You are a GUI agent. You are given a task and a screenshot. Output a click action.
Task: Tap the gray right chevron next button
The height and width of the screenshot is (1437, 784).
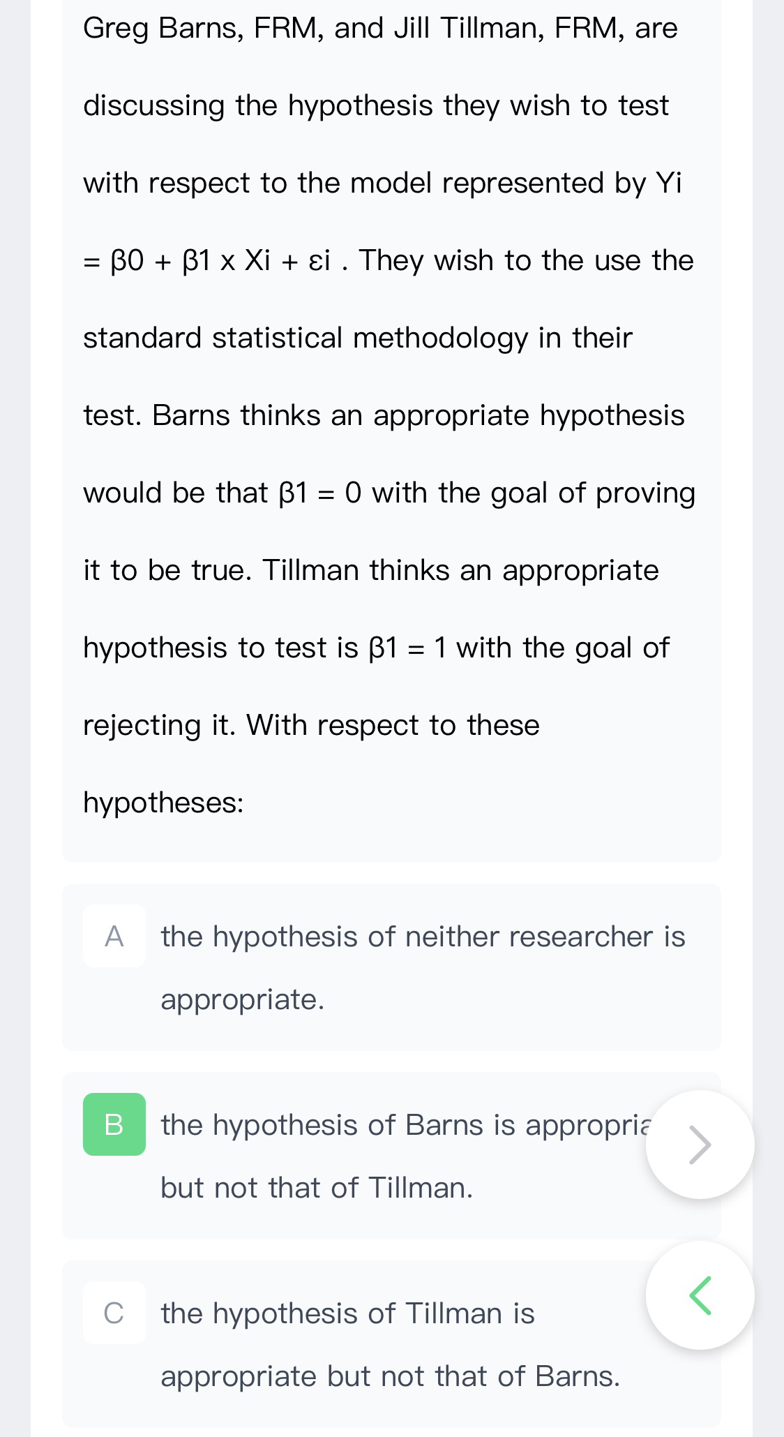point(700,1145)
